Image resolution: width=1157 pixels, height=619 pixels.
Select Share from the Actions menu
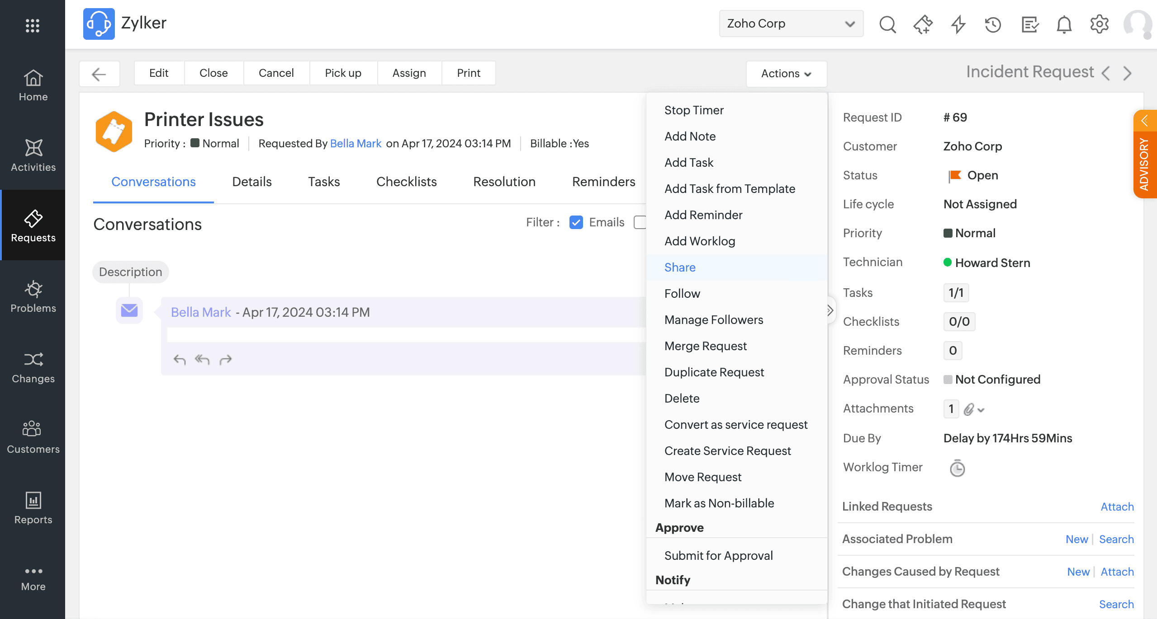(680, 267)
